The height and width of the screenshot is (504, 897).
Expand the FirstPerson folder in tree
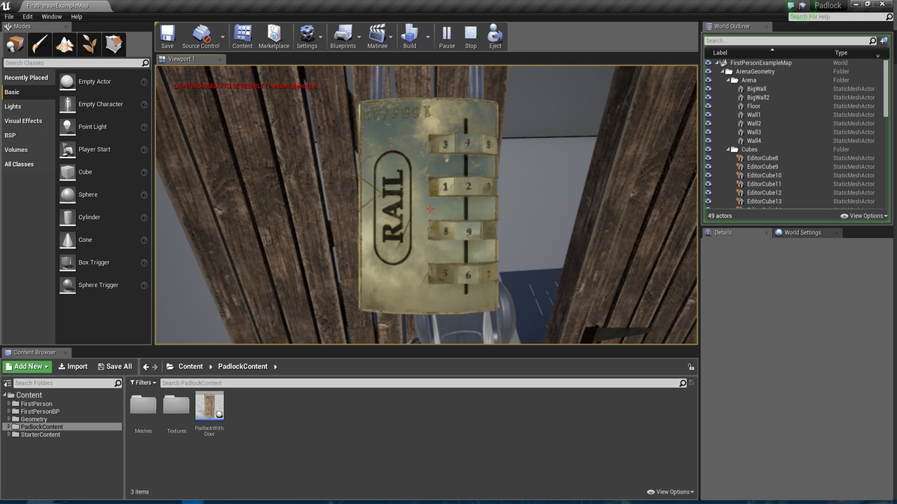9,404
